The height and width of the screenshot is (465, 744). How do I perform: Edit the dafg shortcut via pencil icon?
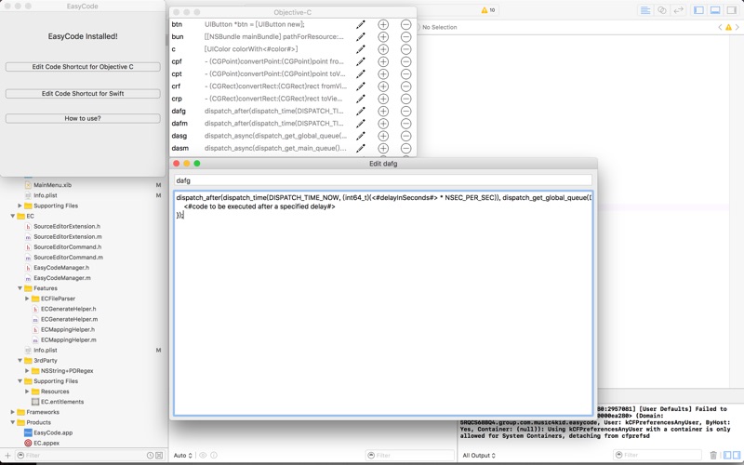coord(361,111)
